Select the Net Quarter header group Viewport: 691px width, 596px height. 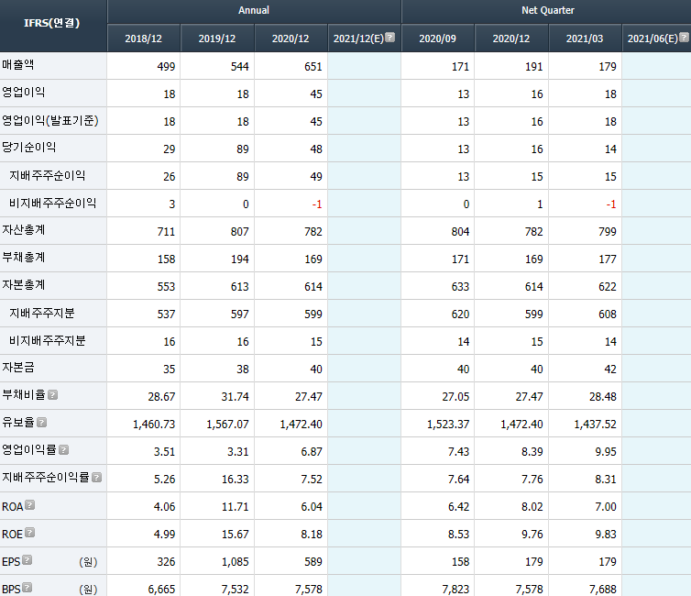pos(547,11)
